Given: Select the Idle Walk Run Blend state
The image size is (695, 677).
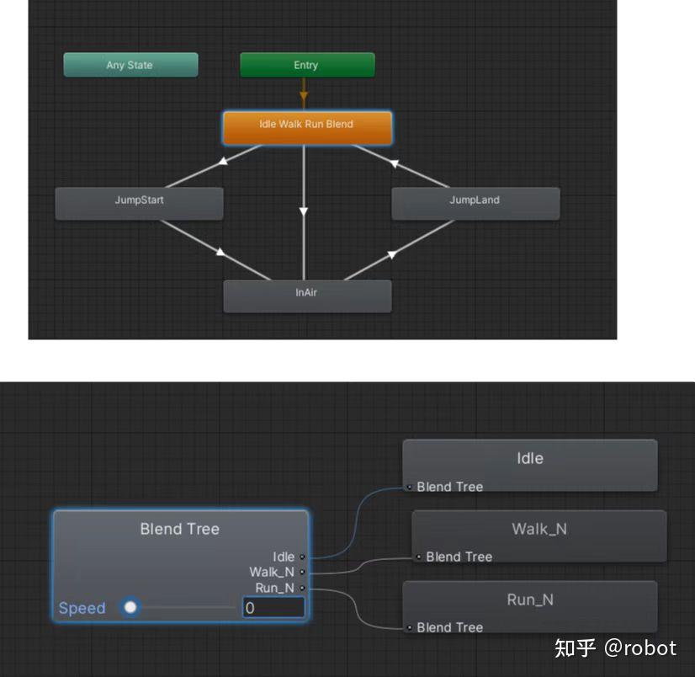Looking at the screenshot, I should point(307,128).
